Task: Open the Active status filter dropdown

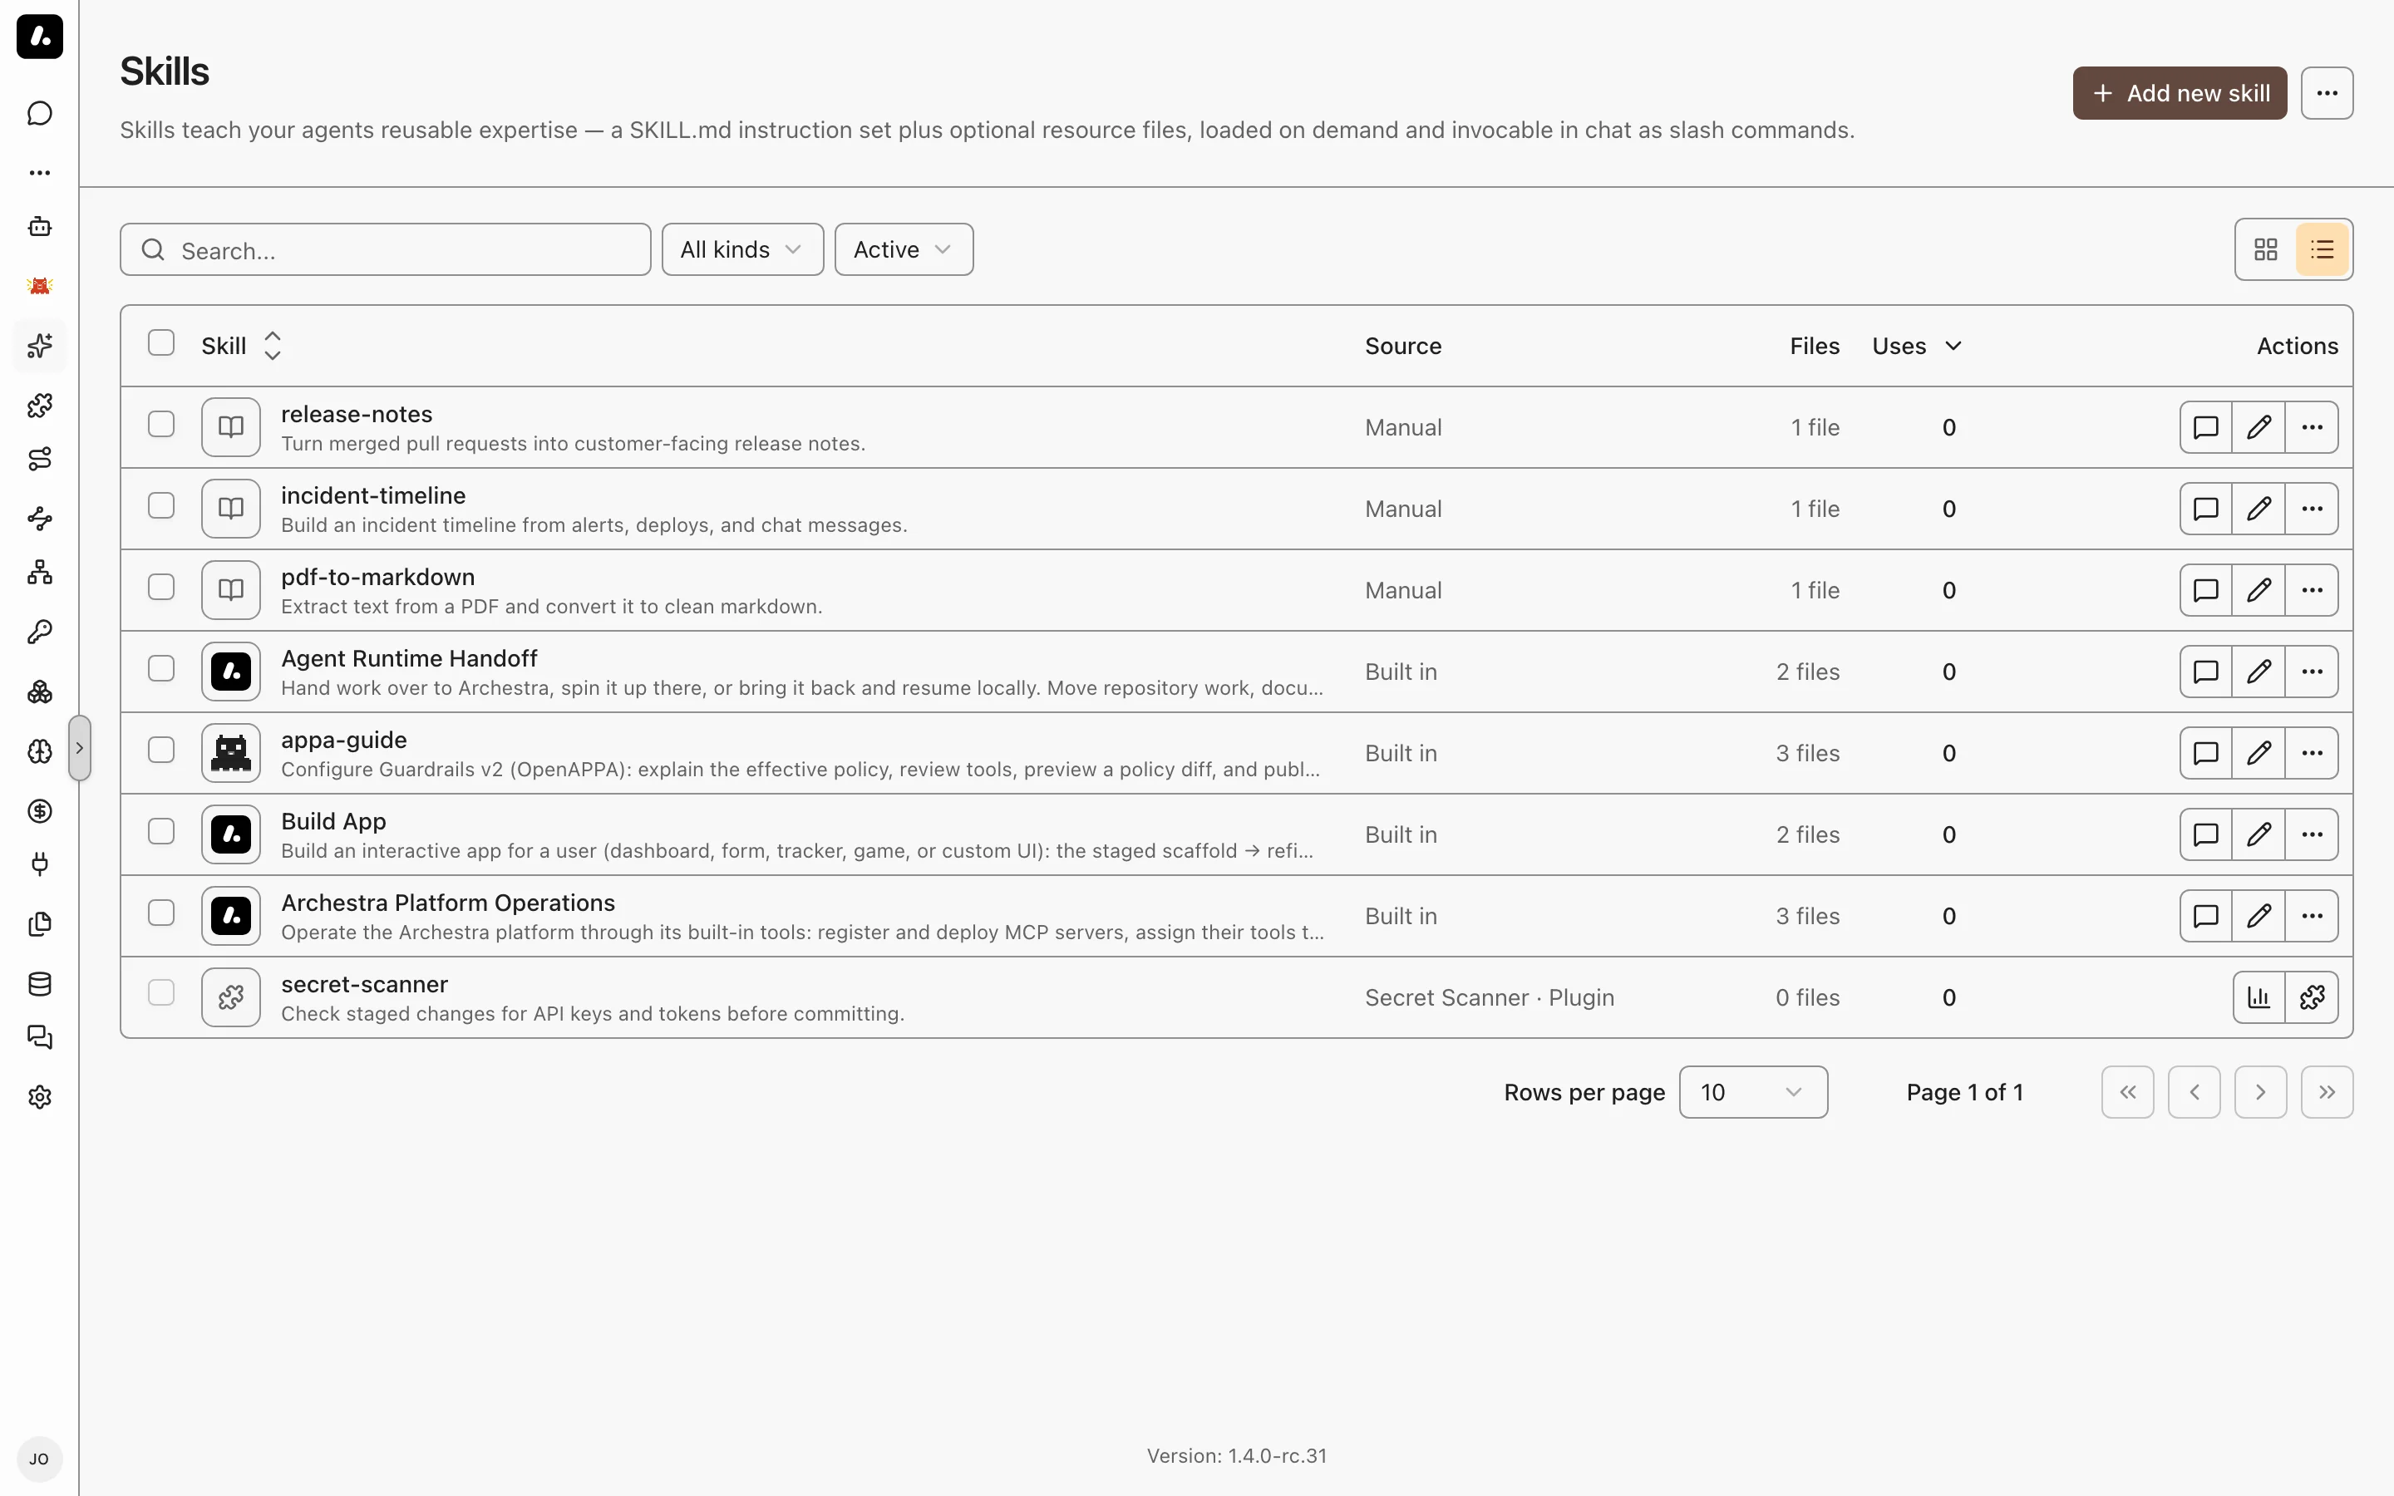Action: coord(904,249)
